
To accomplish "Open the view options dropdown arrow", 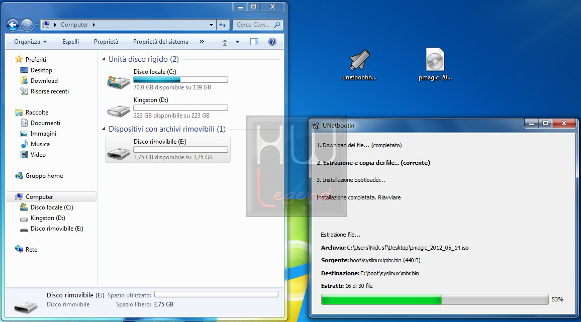I will [x=238, y=42].
